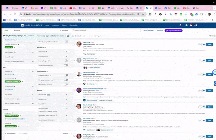Open the help question mark icon
216x140 pixels.
coord(186,25)
